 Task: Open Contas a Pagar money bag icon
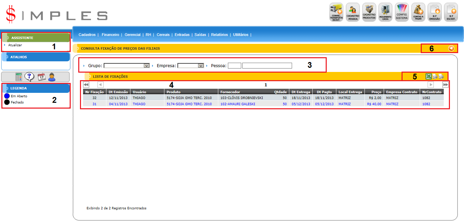(x=418, y=12)
